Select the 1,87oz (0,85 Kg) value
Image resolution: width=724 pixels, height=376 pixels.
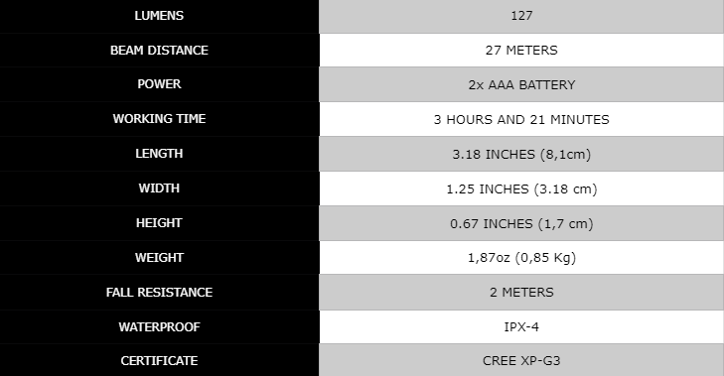[521, 257]
